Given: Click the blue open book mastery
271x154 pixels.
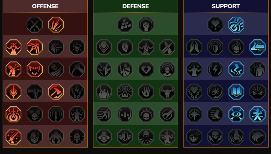Looking at the screenshot, I should (236, 92).
